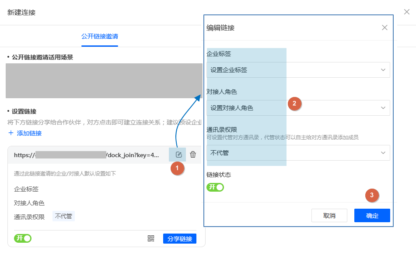Close the 编辑链接 dialog with X
This screenshot has width=416, height=265.
(385, 28)
